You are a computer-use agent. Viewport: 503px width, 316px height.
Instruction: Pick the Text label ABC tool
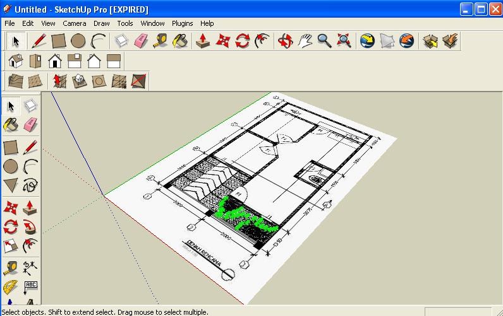(x=30, y=287)
